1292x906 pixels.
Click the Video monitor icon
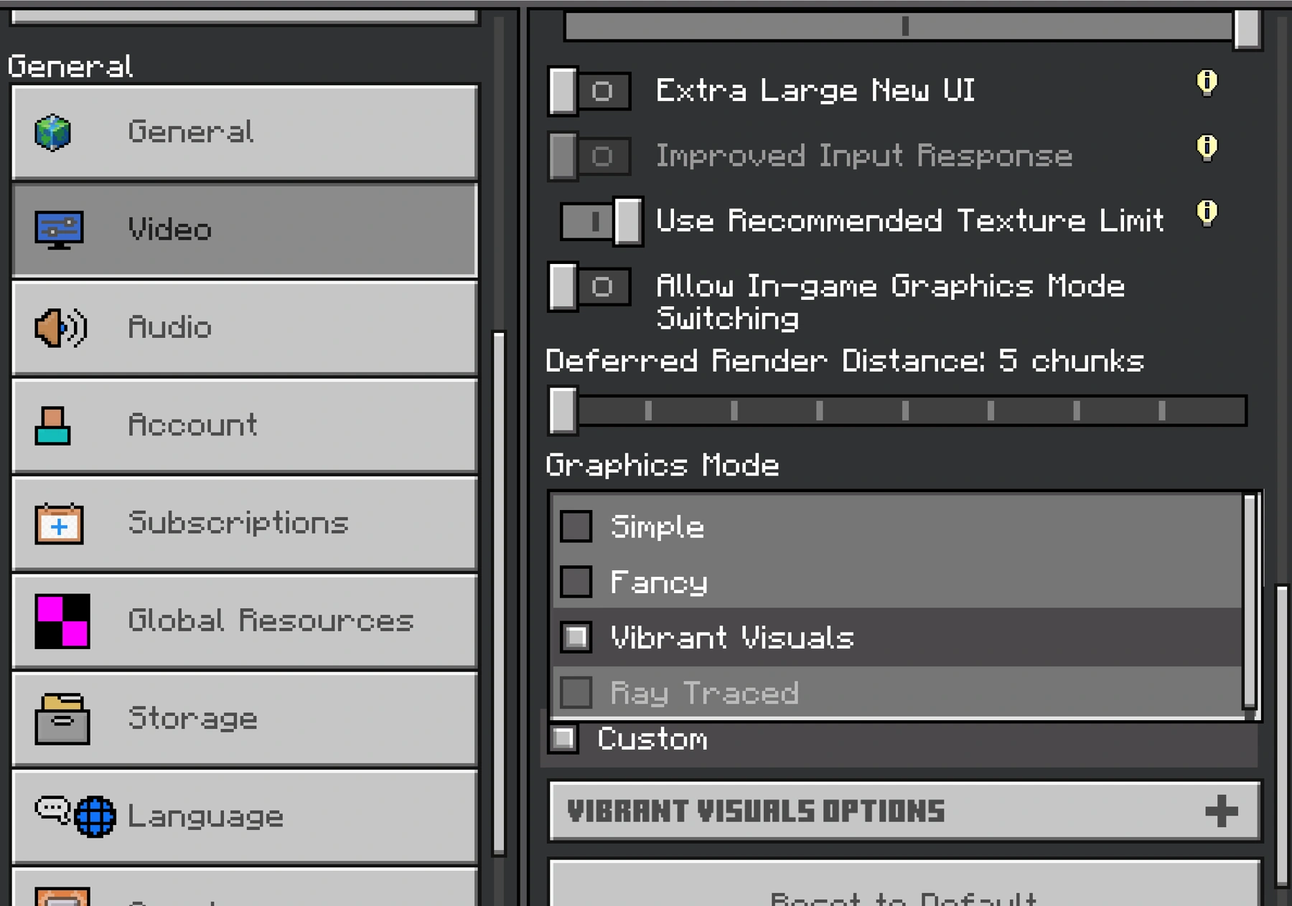(x=59, y=230)
